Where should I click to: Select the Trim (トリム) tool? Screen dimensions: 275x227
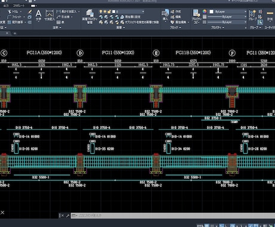[14, 12]
